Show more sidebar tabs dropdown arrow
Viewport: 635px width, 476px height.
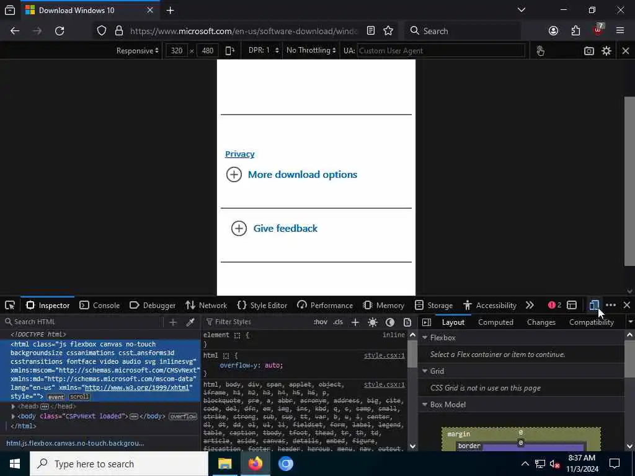pos(630,322)
